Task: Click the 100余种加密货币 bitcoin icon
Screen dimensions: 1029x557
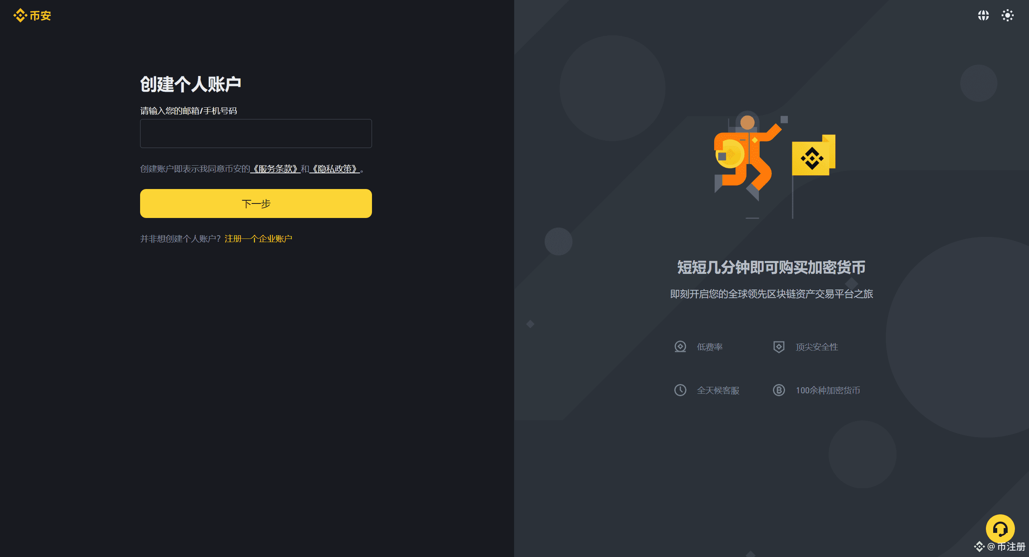Action: click(779, 390)
